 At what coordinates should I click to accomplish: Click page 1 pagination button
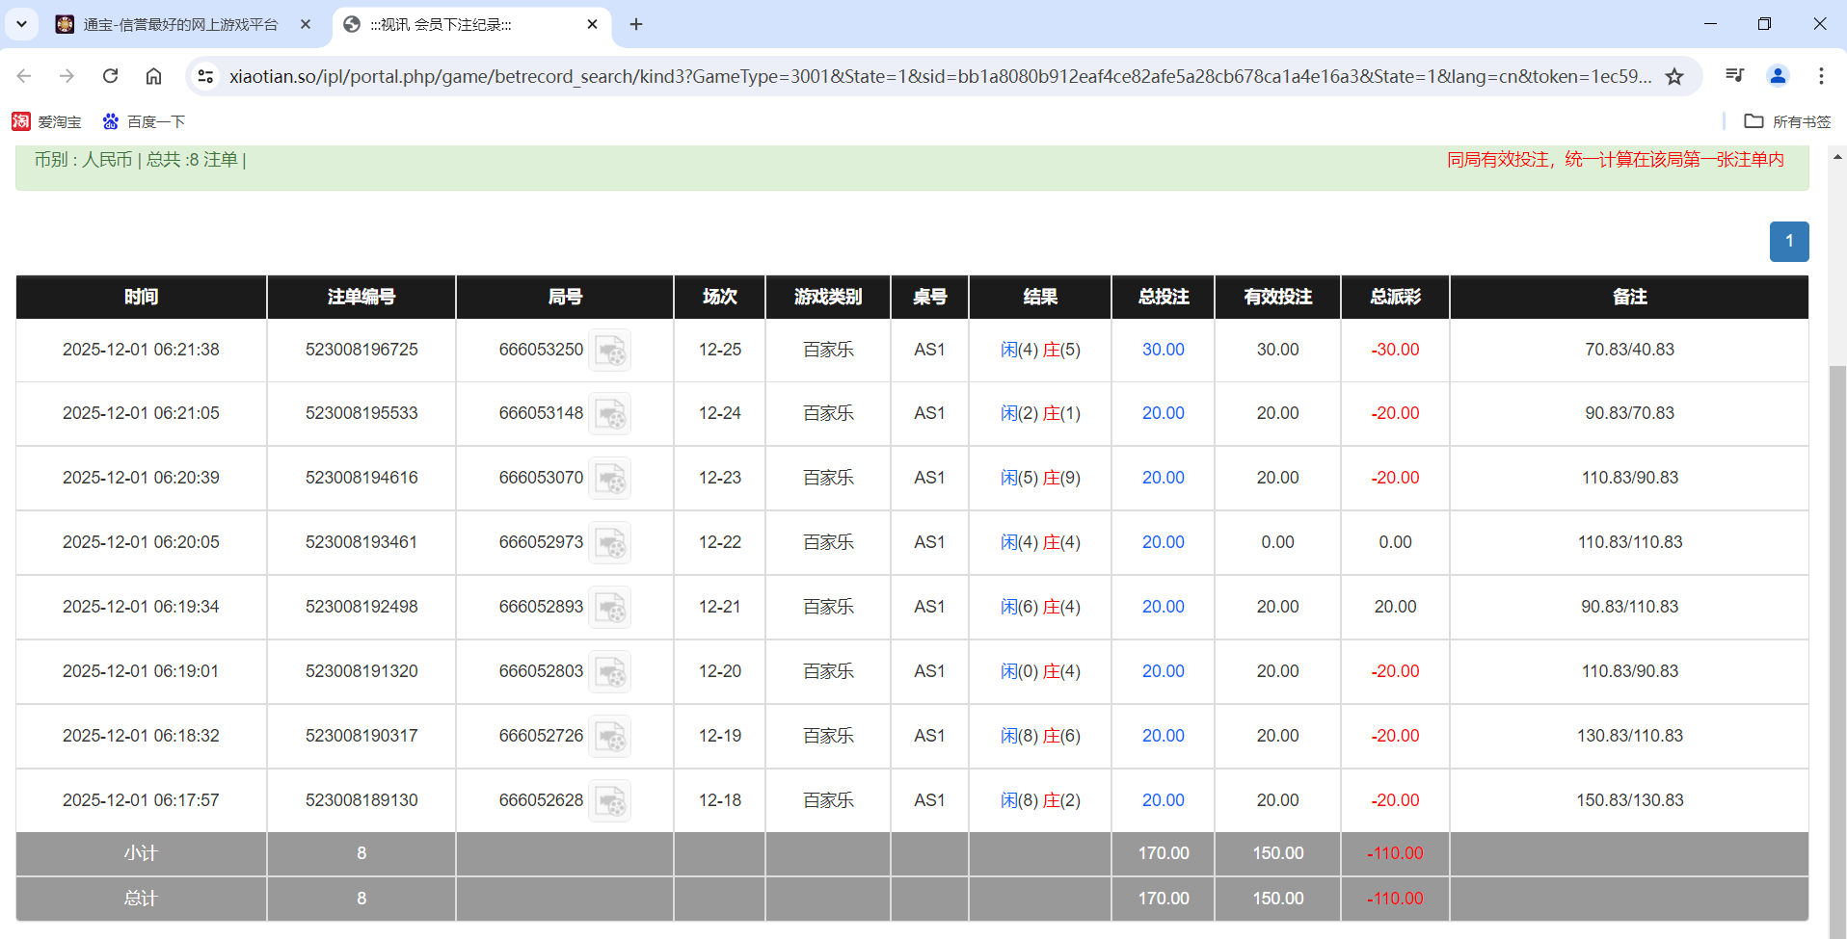[x=1788, y=241]
